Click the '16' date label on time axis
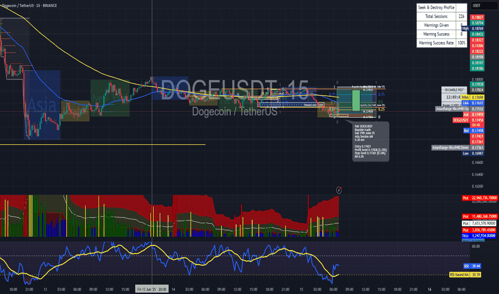The image size is (499, 294). 429,289
